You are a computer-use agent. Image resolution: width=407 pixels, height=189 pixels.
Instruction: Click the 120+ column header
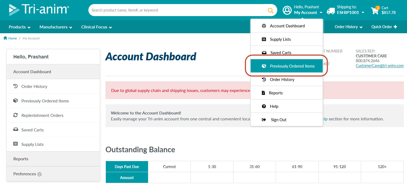tap(382, 166)
